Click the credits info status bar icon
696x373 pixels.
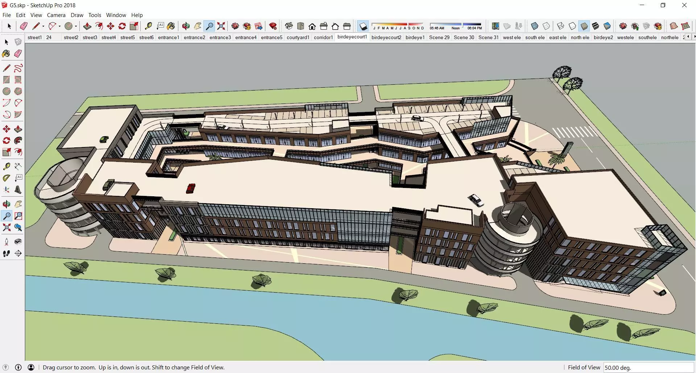pyautogui.click(x=18, y=367)
